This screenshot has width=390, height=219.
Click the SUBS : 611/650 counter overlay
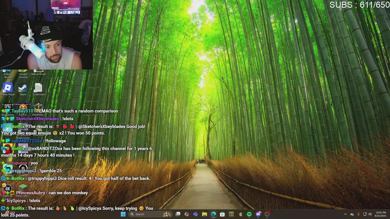point(360,5)
